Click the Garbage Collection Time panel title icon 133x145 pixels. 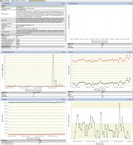[2, 52]
